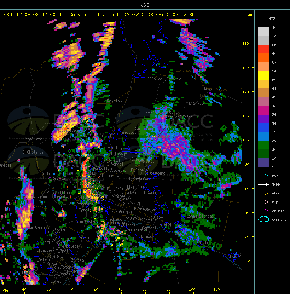
Task: Click the V_Flores place label
Action: pyautogui.click(x=53, y=281)
